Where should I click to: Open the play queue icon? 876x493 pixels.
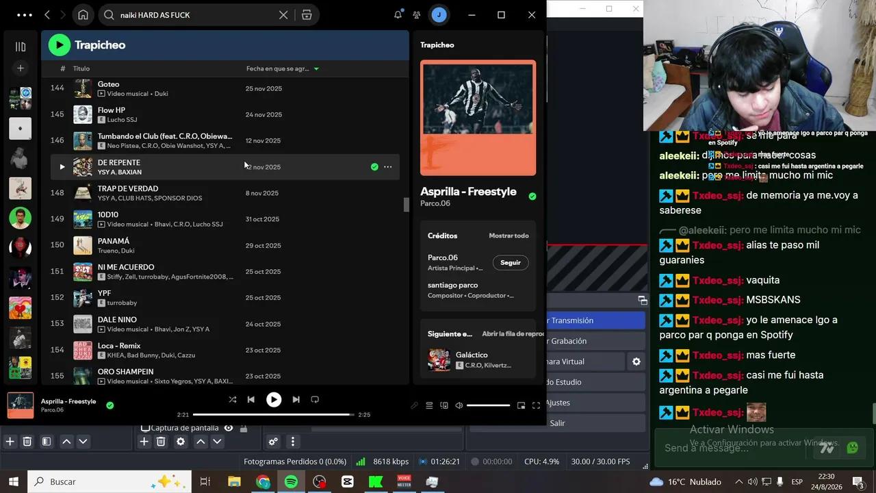(429, 406)
